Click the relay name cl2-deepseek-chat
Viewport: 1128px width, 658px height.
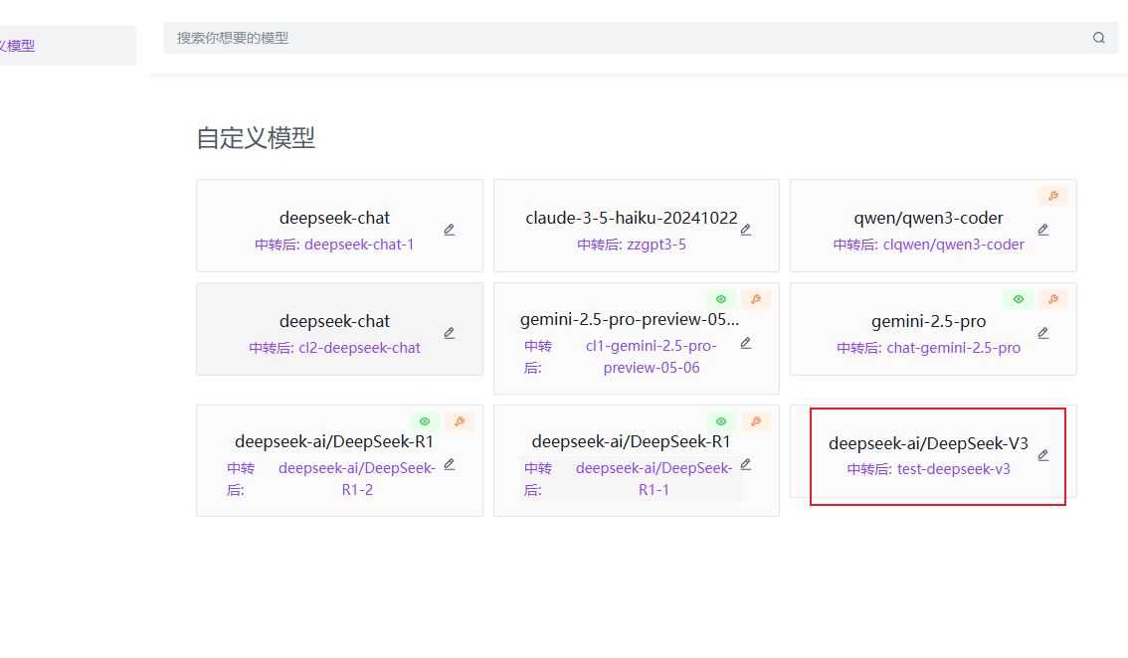(359, 348)
